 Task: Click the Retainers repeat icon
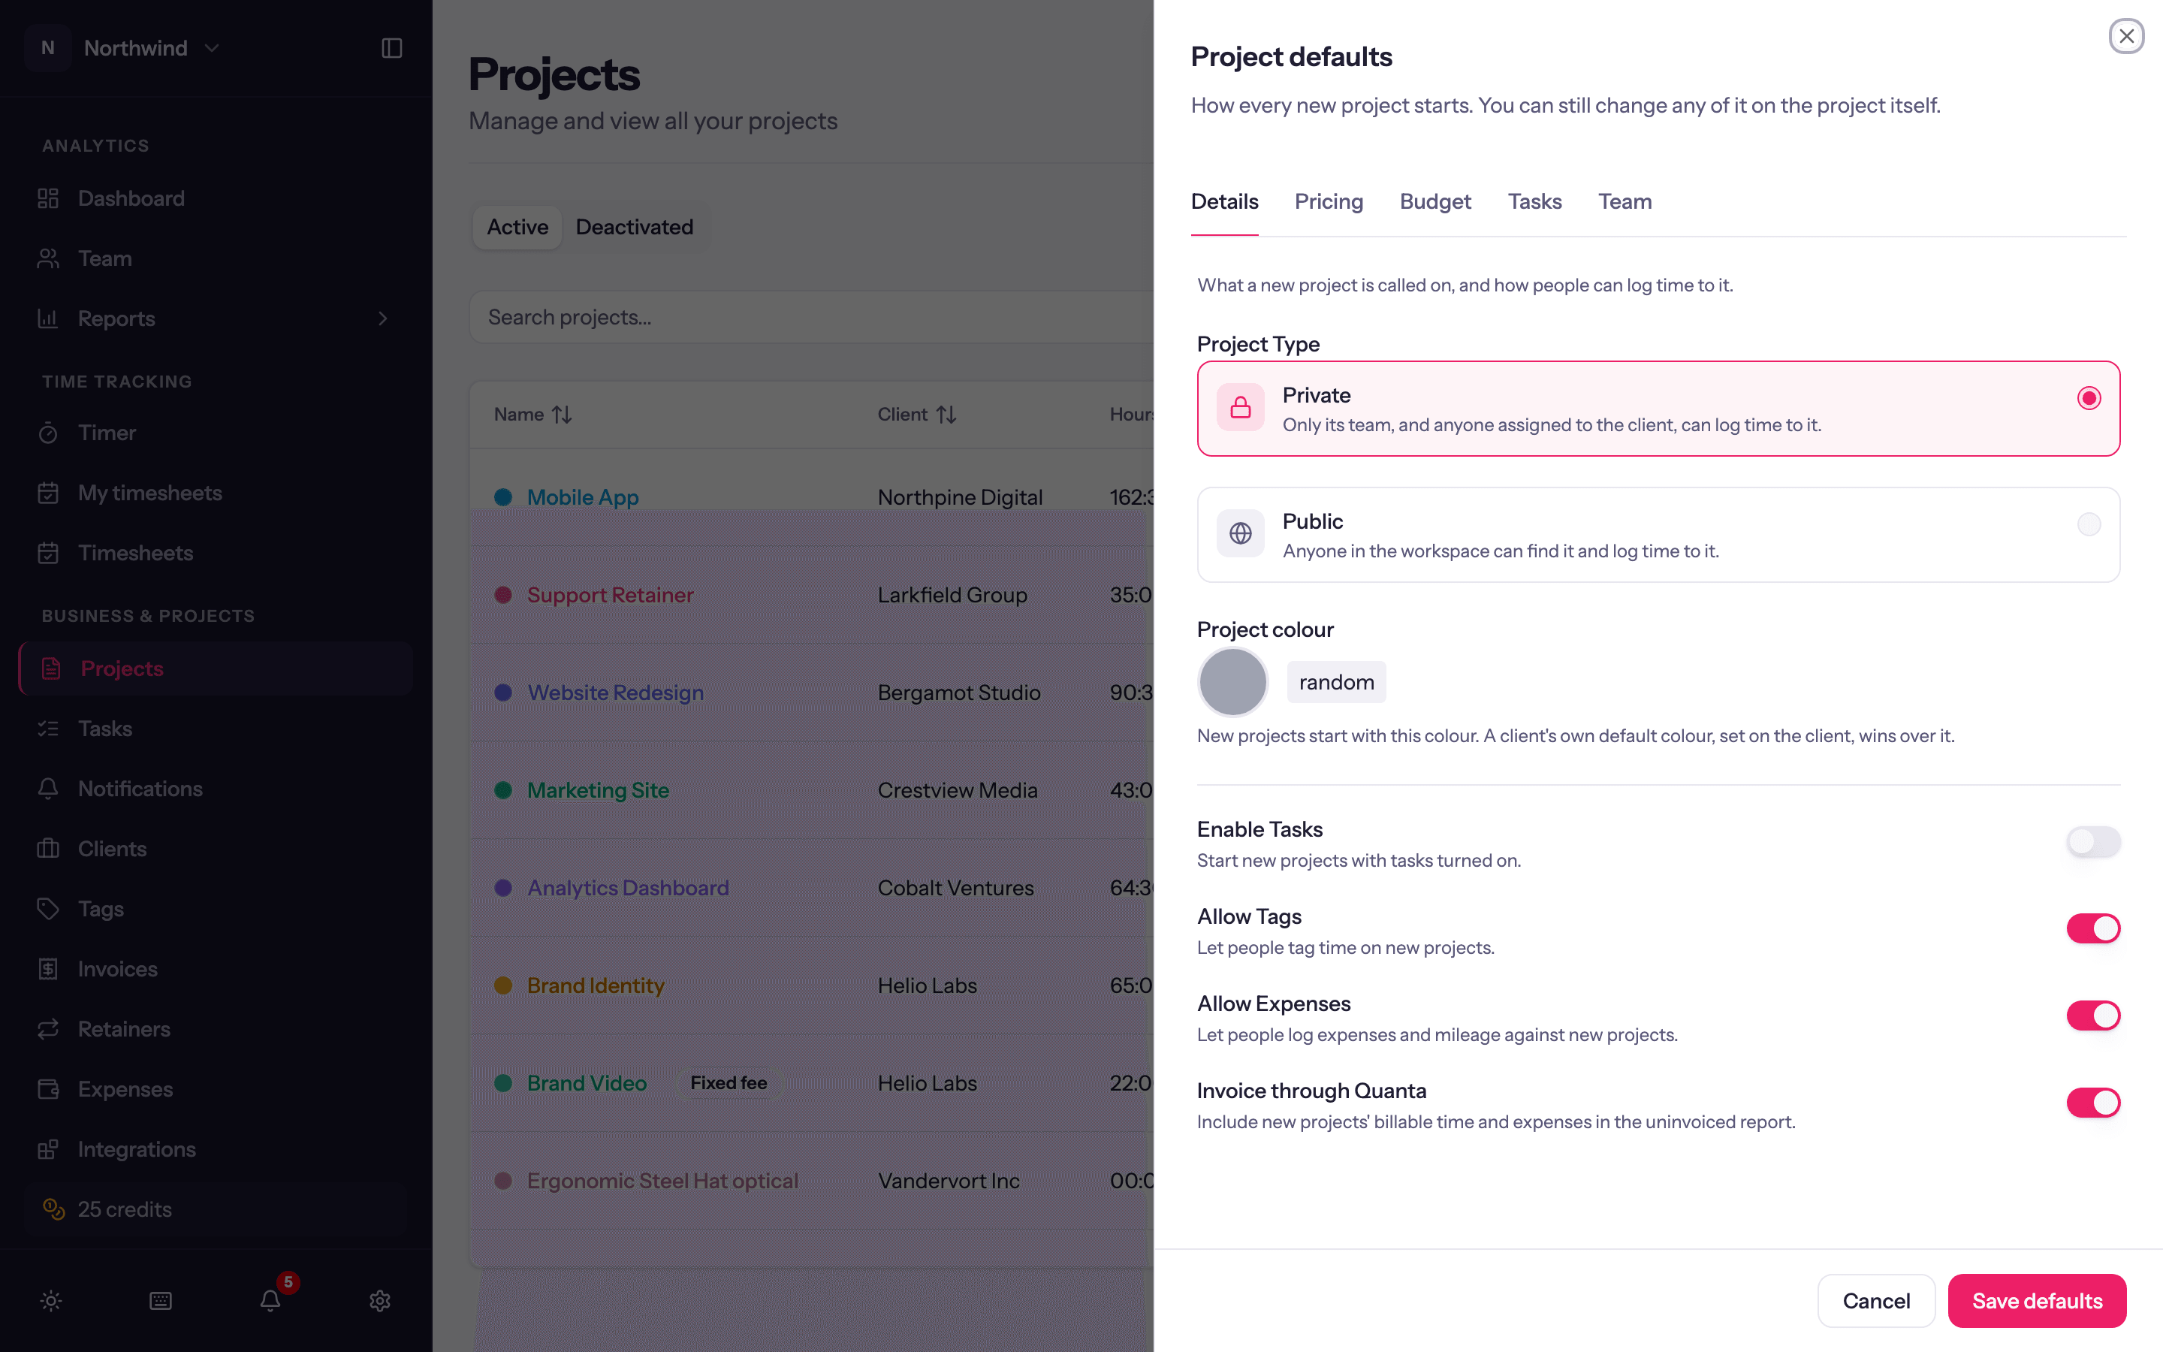(48, 1029)
